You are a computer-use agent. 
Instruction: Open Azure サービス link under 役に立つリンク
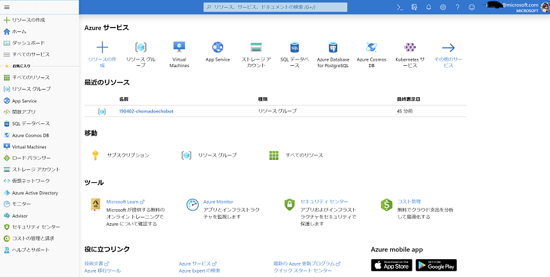tap(198, 264)
